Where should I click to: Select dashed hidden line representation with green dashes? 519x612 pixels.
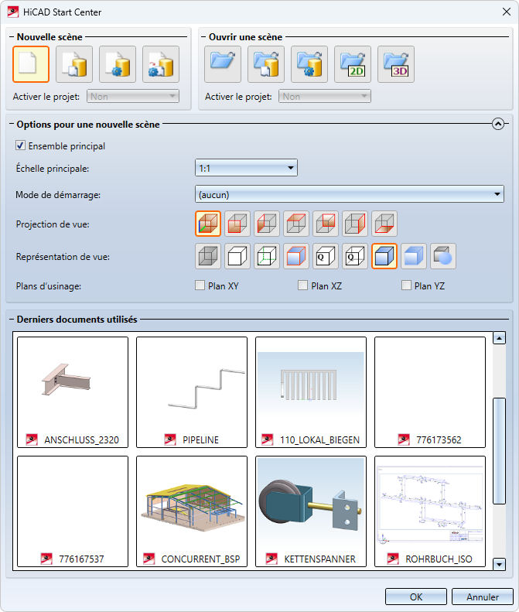[x=267, y=256]
